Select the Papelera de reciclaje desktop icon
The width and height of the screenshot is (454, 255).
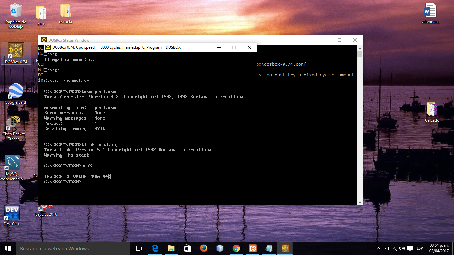(x=16, y=16)
